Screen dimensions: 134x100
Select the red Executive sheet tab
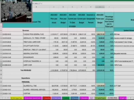coord(47,98)
